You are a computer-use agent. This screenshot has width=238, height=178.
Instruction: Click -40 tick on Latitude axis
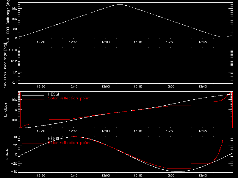point(14,171)
